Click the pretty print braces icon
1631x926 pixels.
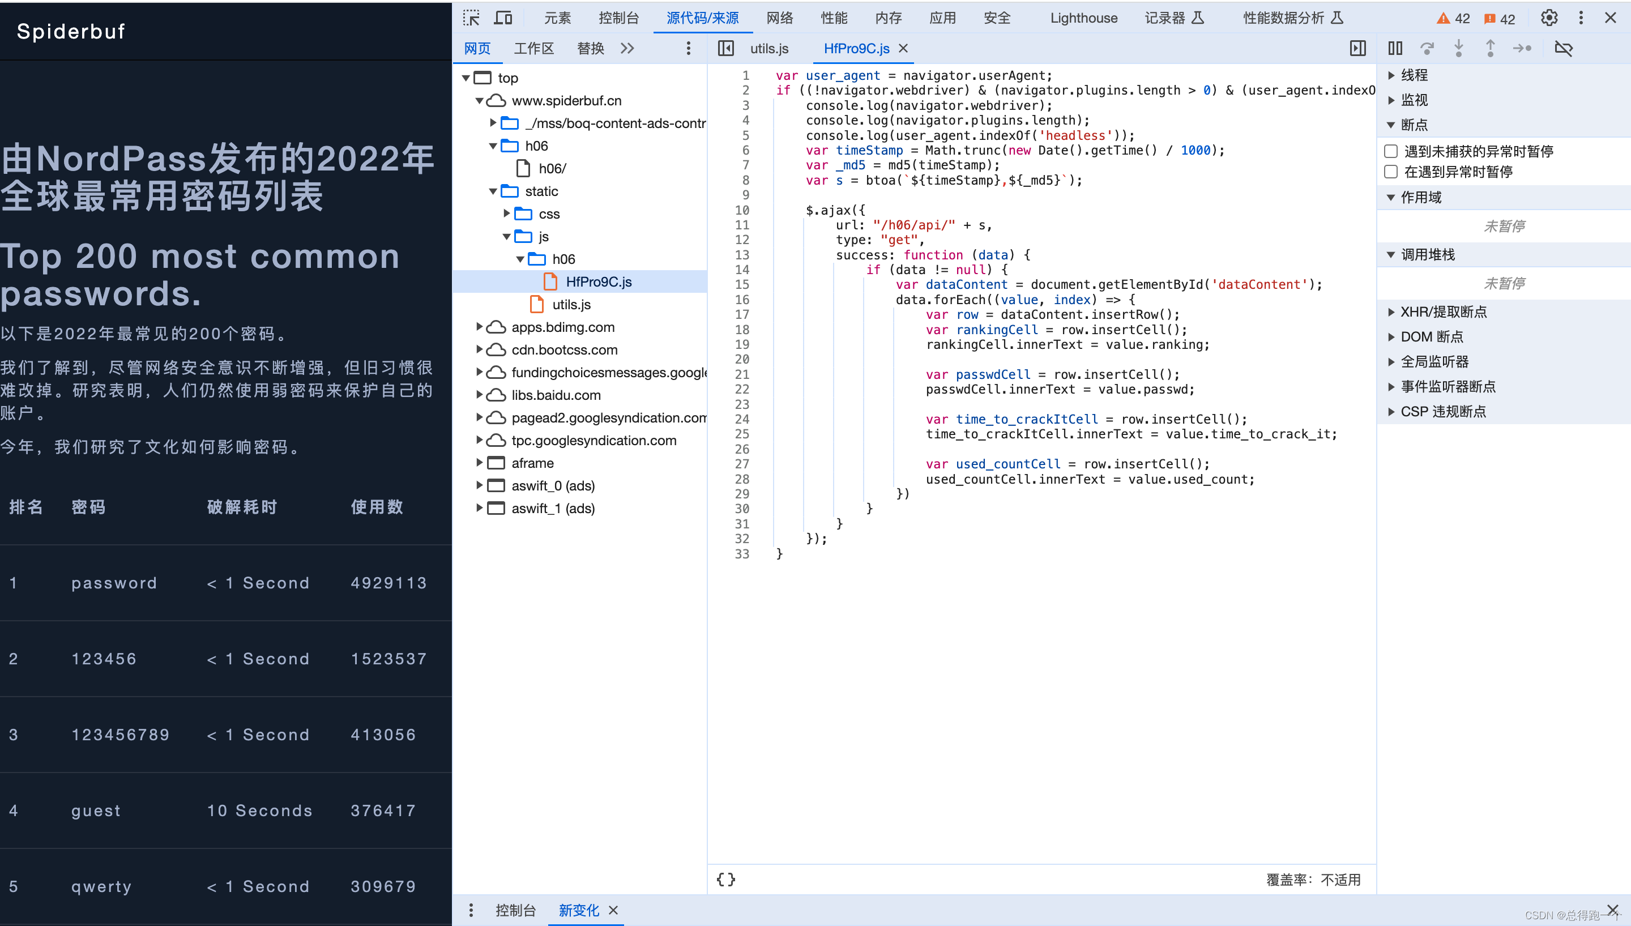pyautogui.click(x=725, y=880)
